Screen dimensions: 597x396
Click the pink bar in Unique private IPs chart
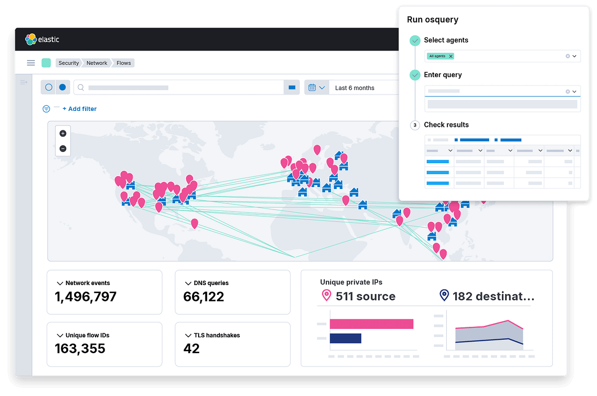[371, 323]
